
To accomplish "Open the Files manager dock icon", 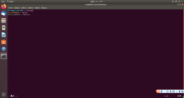I will tap(4, 21).
